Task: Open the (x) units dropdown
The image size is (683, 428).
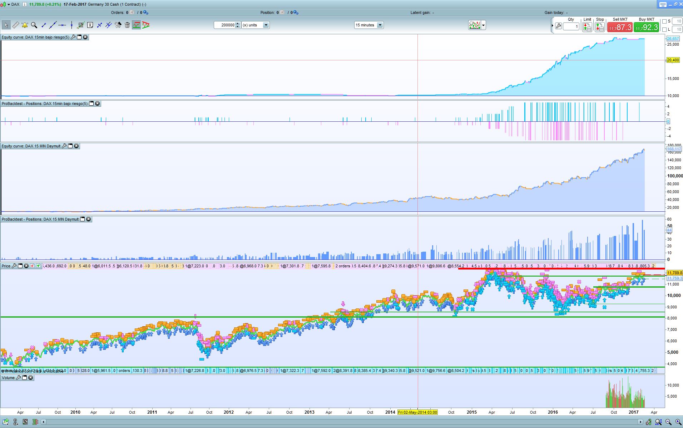Action: click(x=266, y=25)
